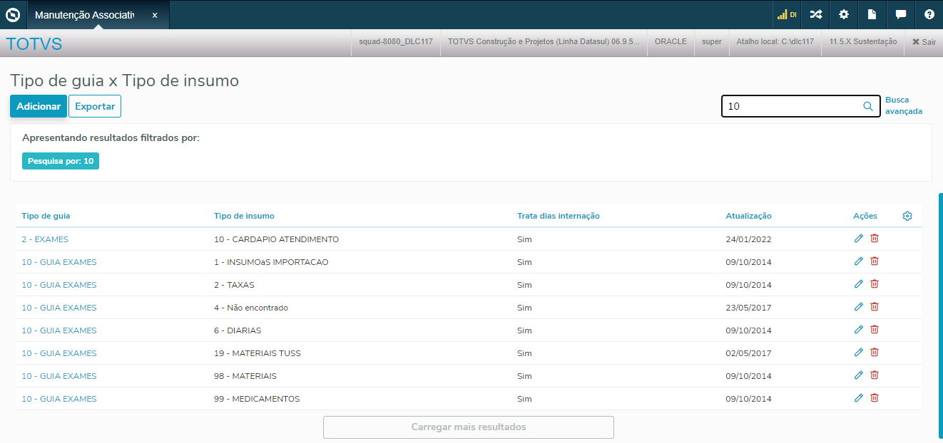The height and width of the screenshot is (443, 943).
Task: Click the shuffle arrows icon
Action: 816,14
